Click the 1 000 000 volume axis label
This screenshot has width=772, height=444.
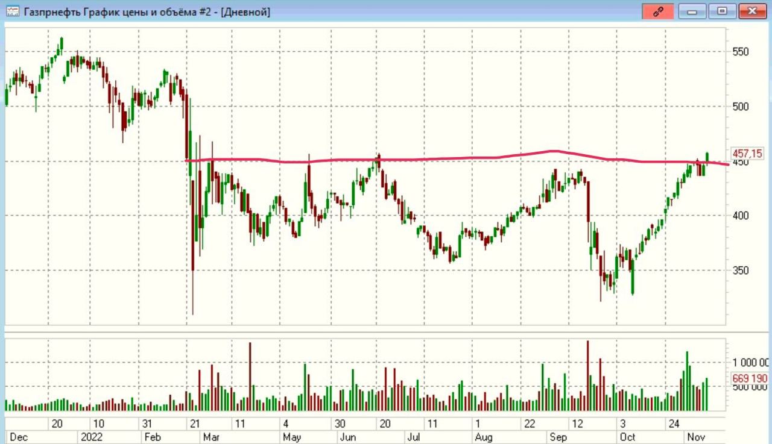(751, 363)
